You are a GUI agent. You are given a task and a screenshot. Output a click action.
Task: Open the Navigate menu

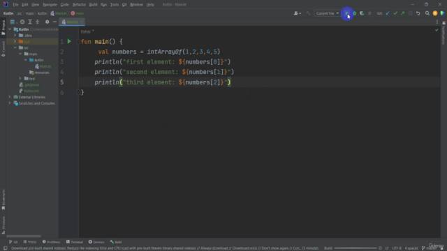[50, 5]
